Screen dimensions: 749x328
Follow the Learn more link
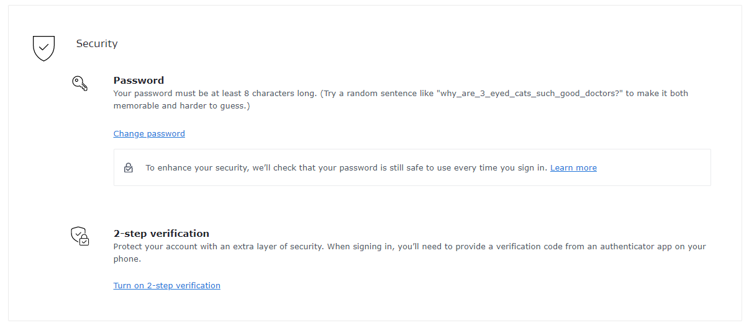(573, 168)
